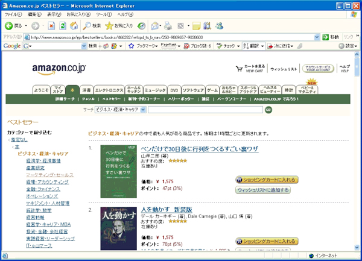Open the ツール(T) menu

(104, 14)
